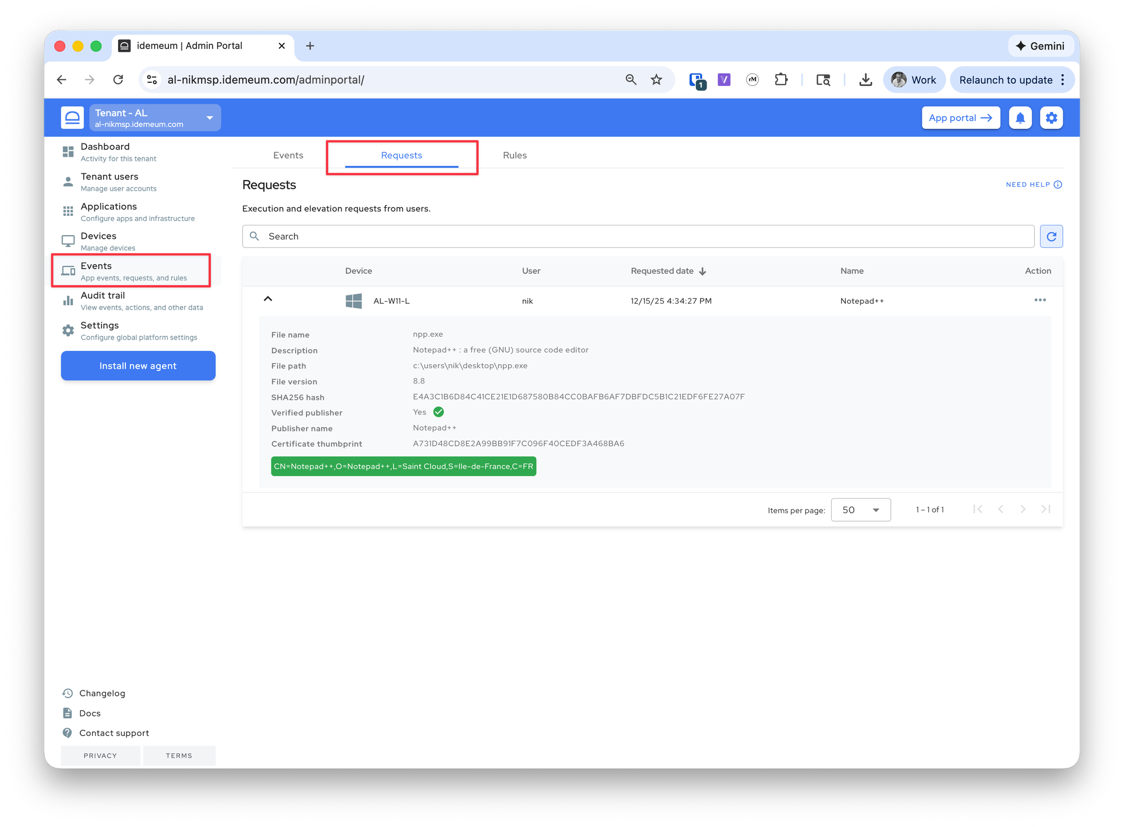Sort by Requested date column arrow
The image size is (1124, 827).
(703, 272)
